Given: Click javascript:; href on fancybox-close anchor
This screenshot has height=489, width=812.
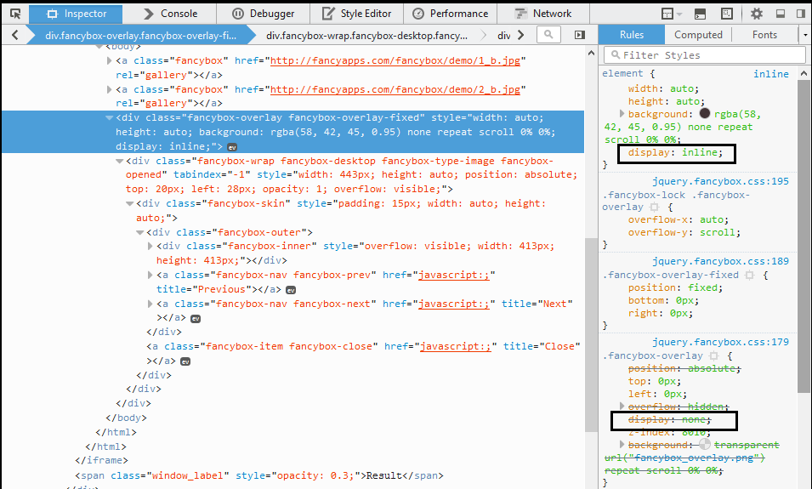Looking at the screenshot, I should pyautogui.click(x=455, y=346).
